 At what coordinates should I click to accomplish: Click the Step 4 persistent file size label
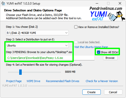[x=44, y=65]
